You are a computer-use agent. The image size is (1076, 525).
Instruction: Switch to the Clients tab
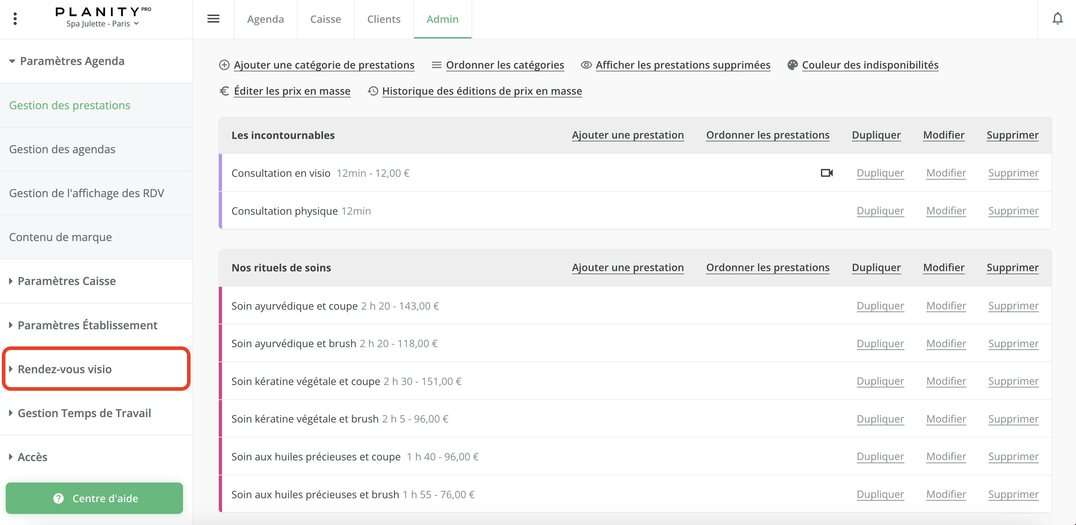coord(384,19)
